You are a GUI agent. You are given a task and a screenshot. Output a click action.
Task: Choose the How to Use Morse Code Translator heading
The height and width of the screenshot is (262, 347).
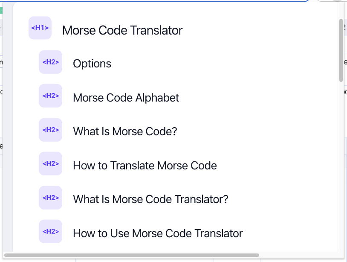[x=158, y=233]
